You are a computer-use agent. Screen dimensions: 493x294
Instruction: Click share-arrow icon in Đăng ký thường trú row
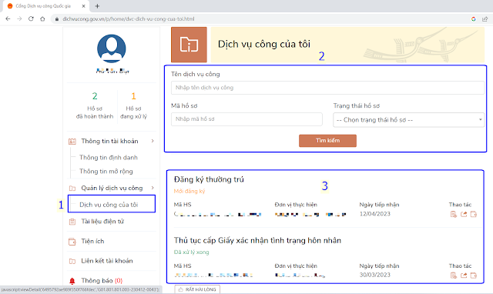coord(464,214)
